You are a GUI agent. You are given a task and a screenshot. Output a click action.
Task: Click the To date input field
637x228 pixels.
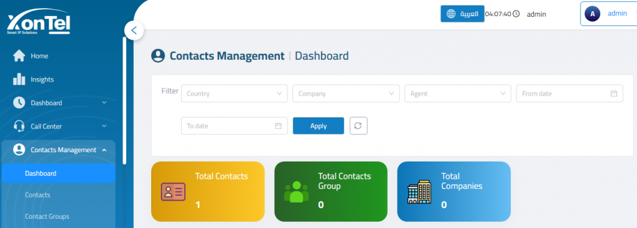235,125
